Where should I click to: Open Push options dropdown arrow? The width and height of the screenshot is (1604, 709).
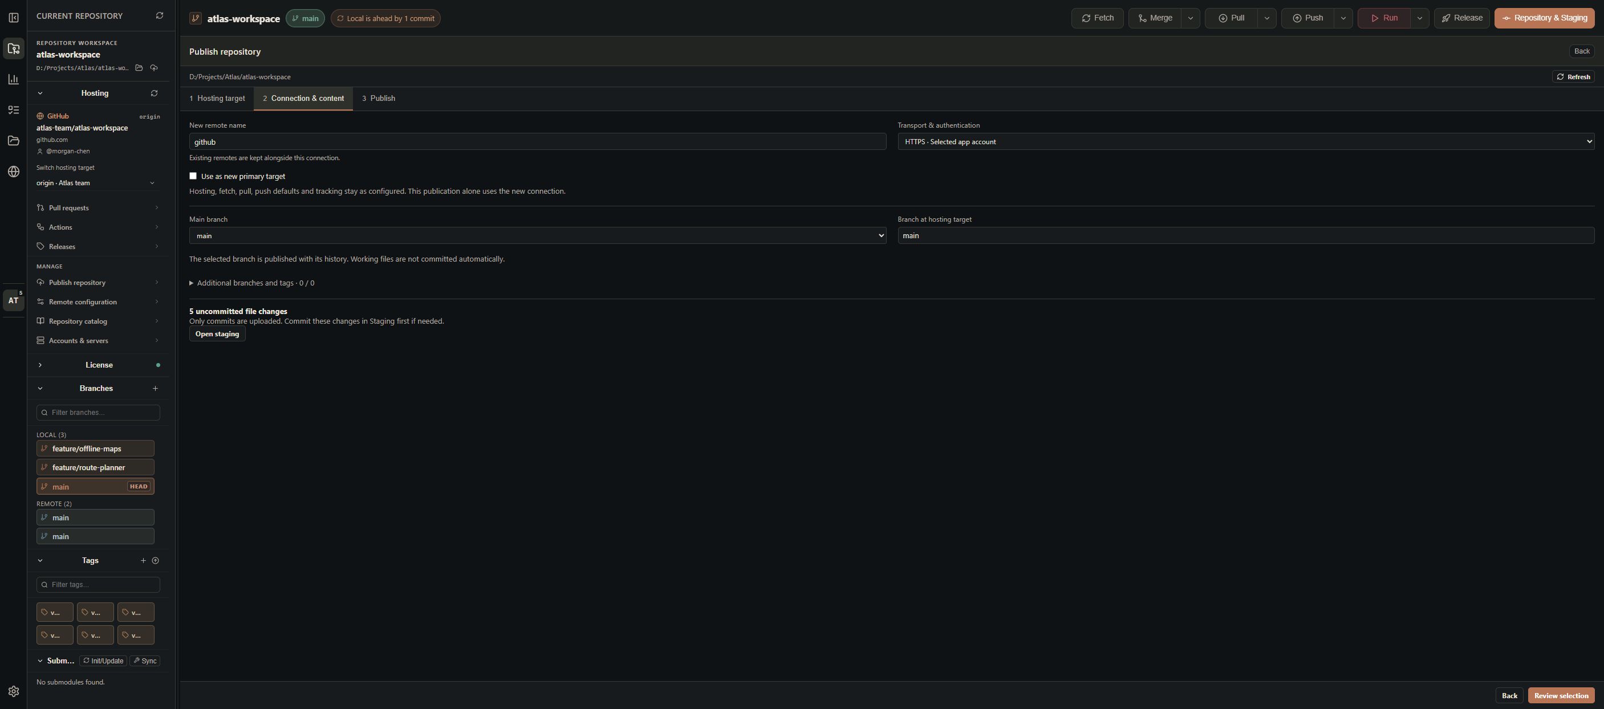click(x=1343, y=18)
